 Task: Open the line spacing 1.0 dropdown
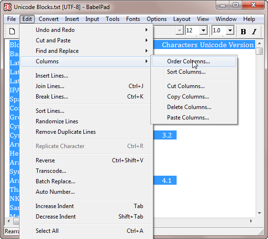pos(230,30)
